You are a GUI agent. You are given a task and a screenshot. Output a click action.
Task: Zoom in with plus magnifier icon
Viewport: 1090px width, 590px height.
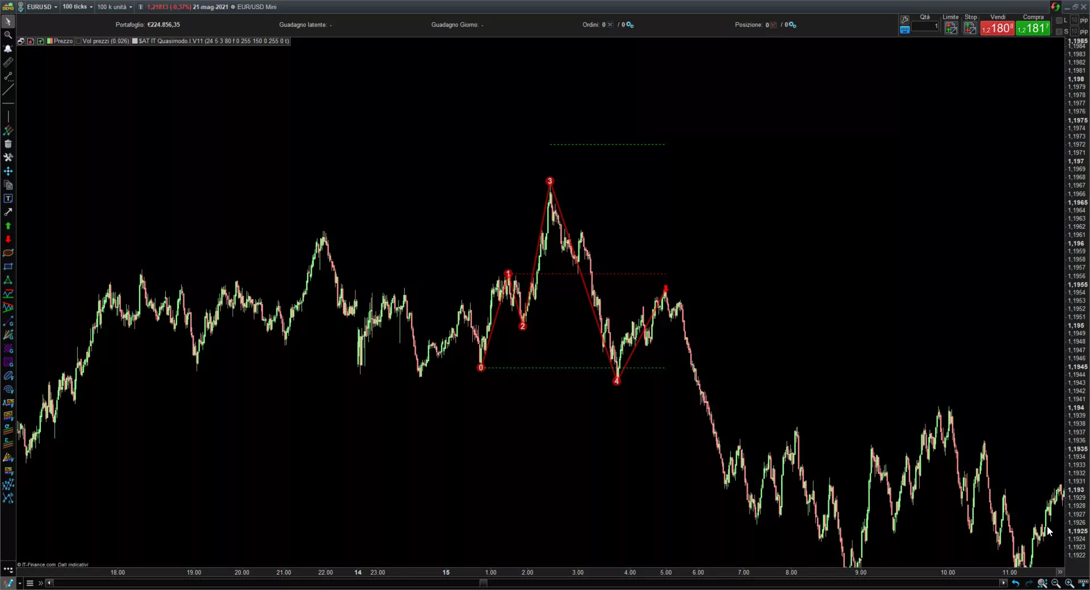click(1070, 583)
